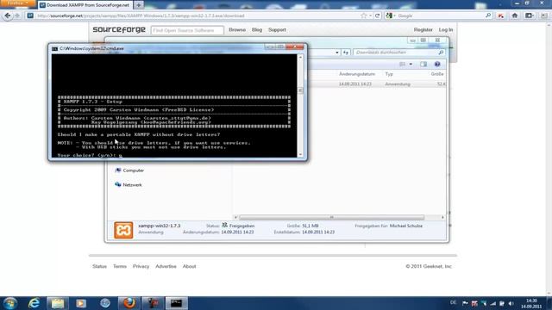The height and width of the screenshot is (310, 552).
Task: Sort by Größe column
Action: [437, 74]
